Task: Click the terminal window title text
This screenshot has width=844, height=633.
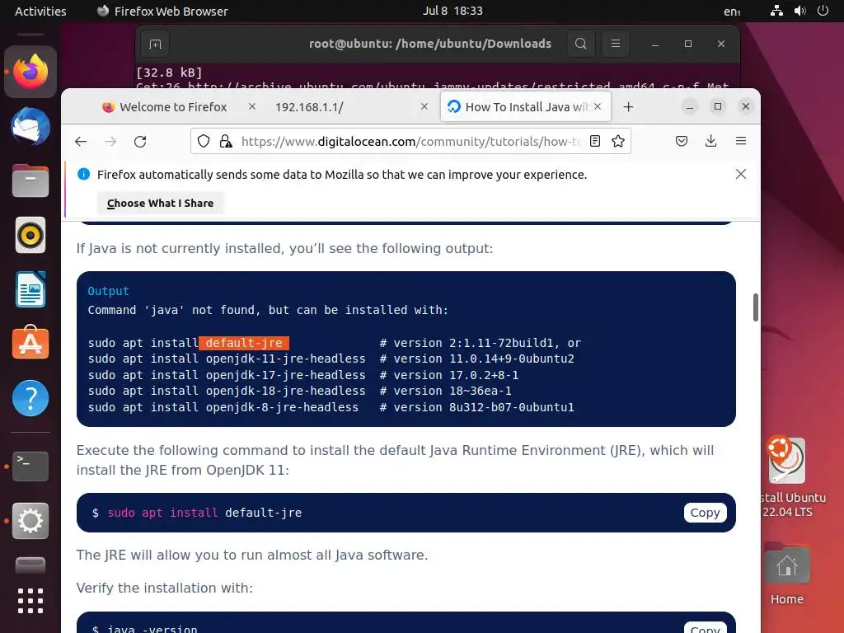Action: pyautogui.click(x=430, y=44)
